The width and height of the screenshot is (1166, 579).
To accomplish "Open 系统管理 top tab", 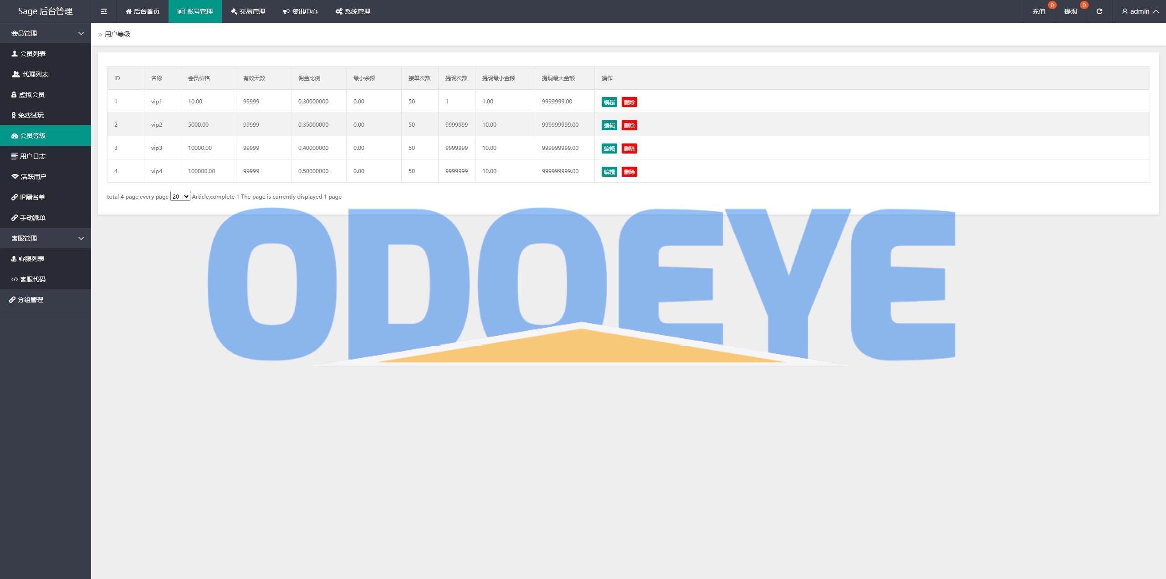I will point(353,11).
